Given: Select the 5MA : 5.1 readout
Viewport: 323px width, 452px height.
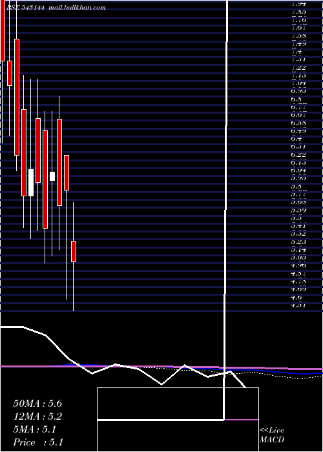Looking at the screenshot, I should (35, 429).
